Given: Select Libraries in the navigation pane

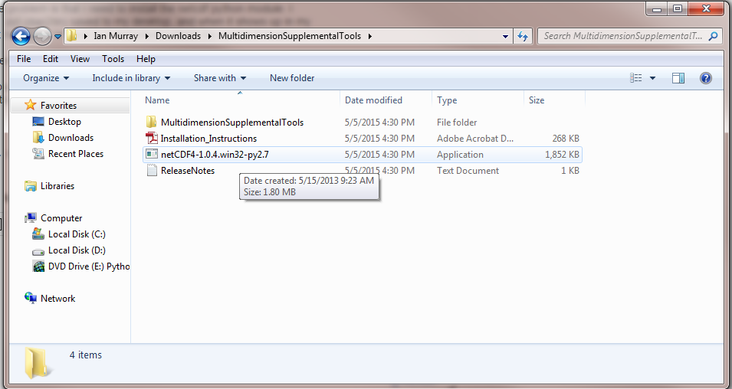Looking at the screenshot, I should pos(57,186).
